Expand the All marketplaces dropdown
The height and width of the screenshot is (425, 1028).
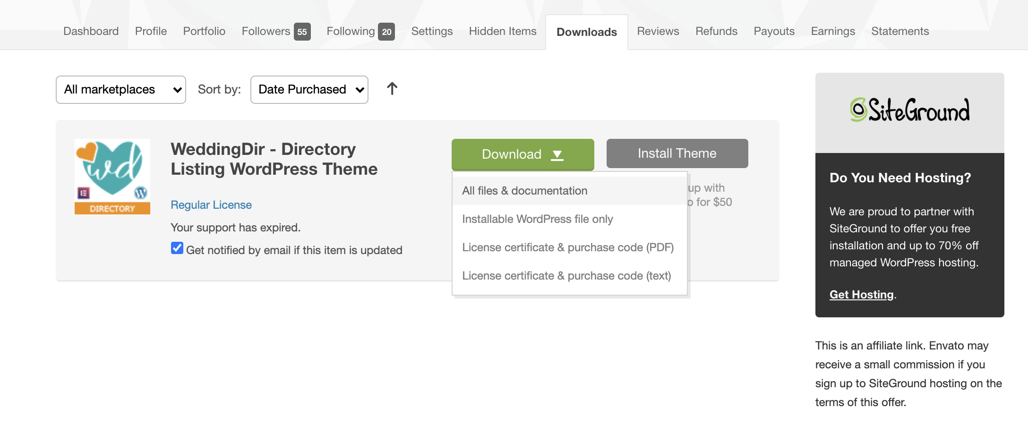click(121, 90)
